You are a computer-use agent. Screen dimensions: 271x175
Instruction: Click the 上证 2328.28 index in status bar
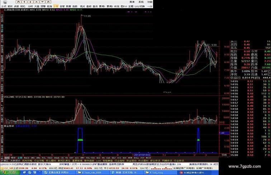(x=21, y=168)
